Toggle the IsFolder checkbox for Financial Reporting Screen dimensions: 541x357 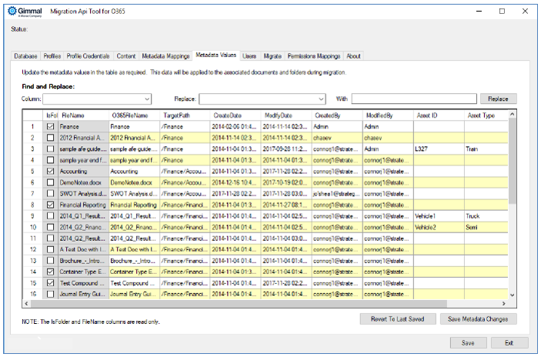50,205
